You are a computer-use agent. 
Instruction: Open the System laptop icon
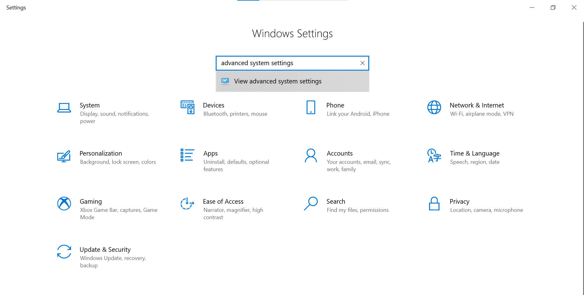(64, 108)
